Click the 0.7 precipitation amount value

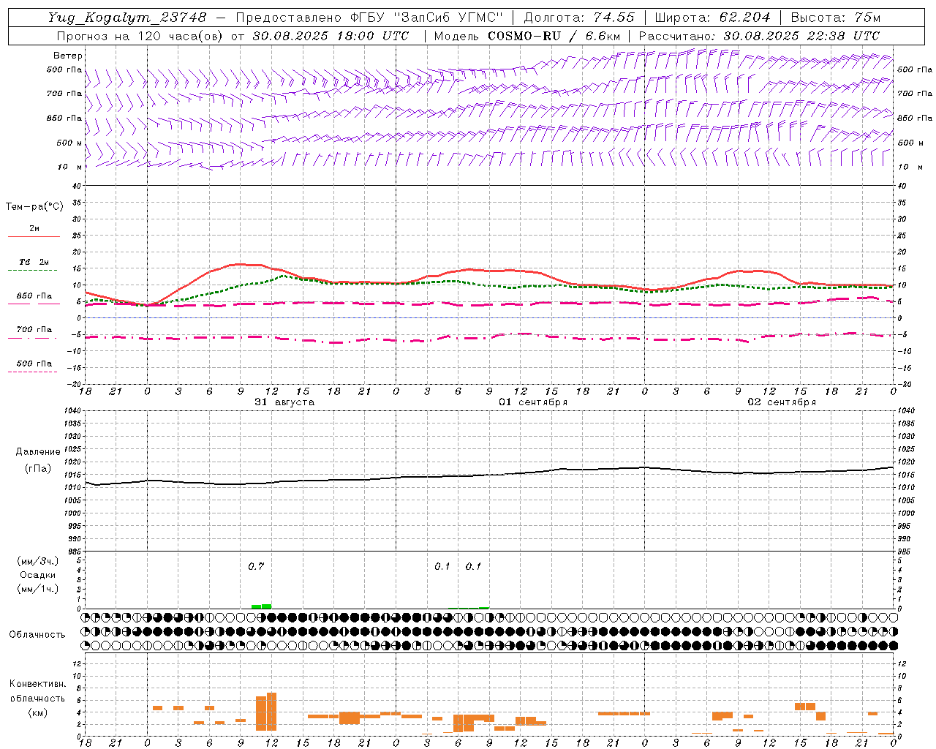pos(256,566)
